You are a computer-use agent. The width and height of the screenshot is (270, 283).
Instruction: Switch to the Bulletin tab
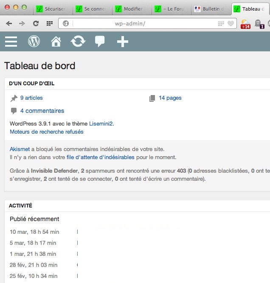tap(211, 8)
